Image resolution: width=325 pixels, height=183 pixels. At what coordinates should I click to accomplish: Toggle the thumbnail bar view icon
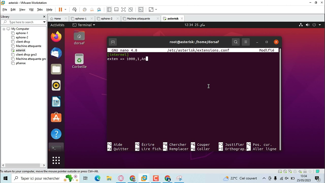coord(116,10)
